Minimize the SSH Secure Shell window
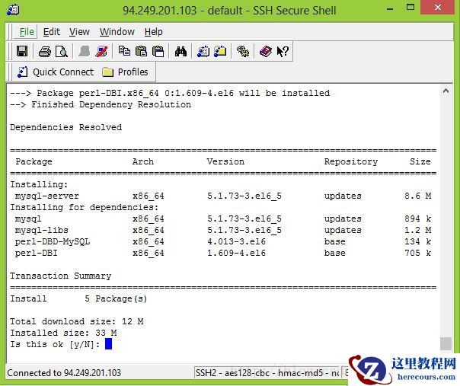 (390, 9)
